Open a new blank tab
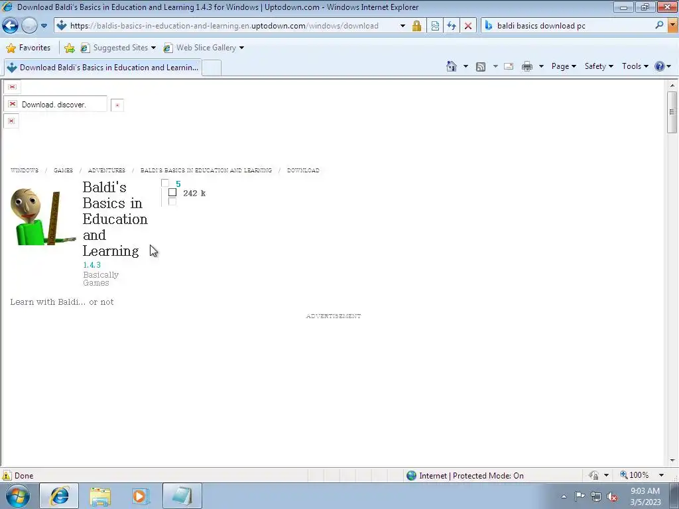679x509 pixels. [212, 68]
